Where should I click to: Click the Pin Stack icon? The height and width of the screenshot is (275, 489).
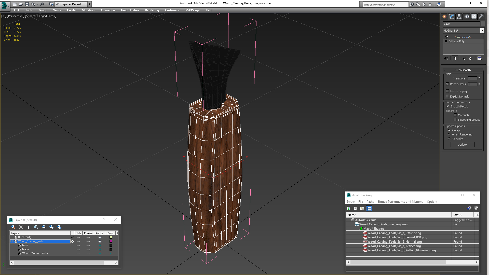(x=446, y=59)
